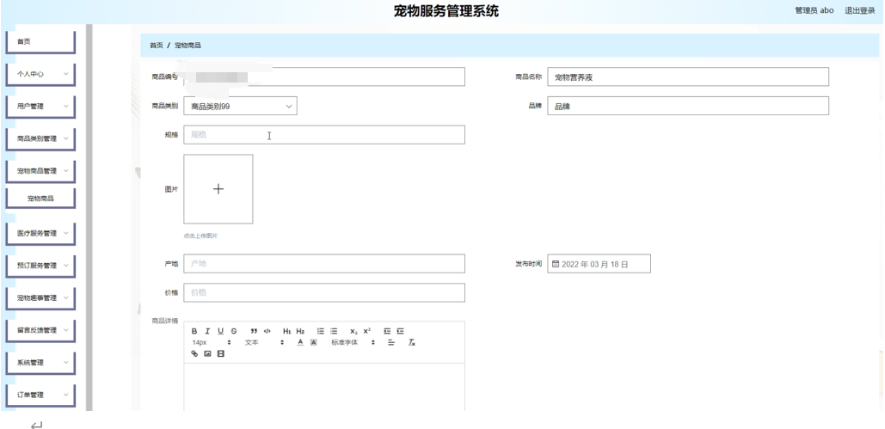Toggle strikethrough formatting in editor

(234, 331)
